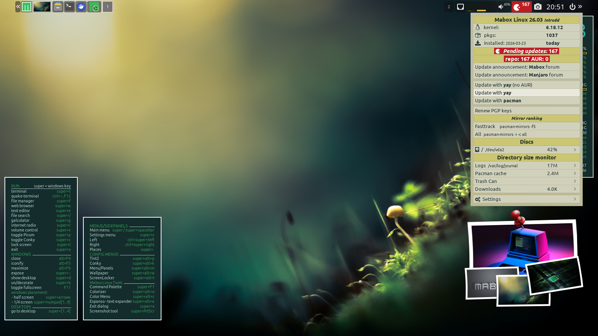Launch the web browser from the panel

81,7
